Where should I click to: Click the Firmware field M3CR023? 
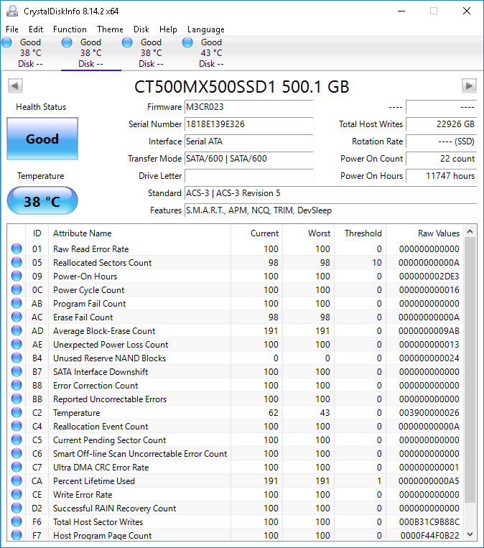(248, 107)
